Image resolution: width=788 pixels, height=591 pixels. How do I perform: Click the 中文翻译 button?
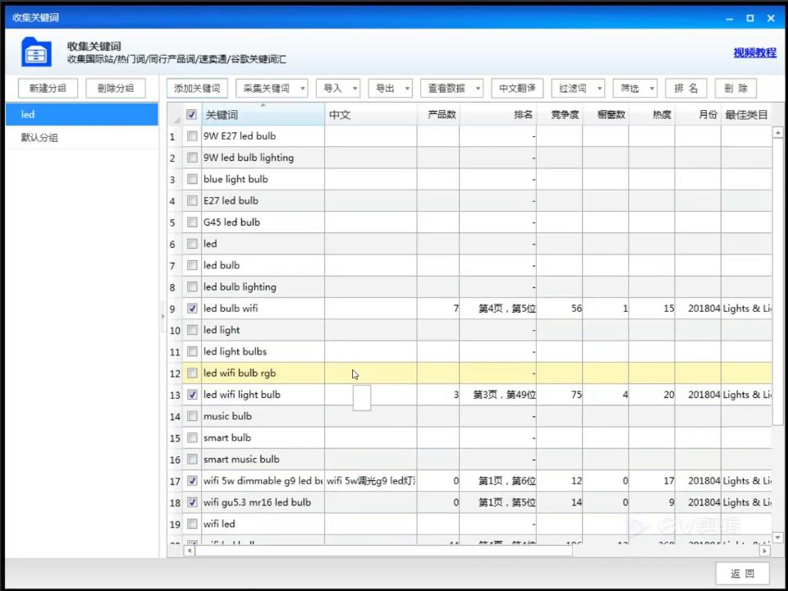(x=516, y=89)
